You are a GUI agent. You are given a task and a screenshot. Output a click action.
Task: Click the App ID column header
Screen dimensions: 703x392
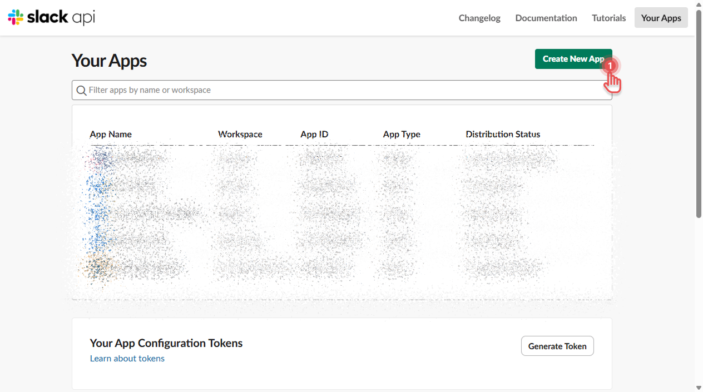click(314, 134)
